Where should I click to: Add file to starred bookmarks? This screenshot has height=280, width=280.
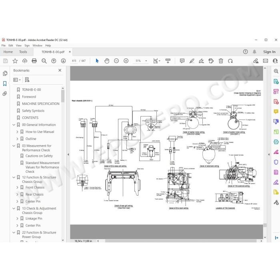click(x=15, y=61)
